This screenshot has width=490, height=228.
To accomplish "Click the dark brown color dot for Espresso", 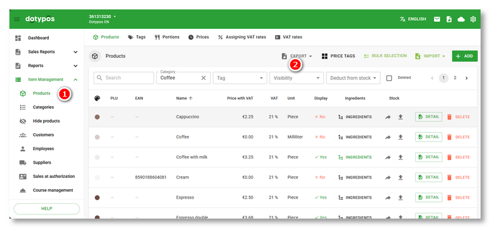I will (97, 198).
